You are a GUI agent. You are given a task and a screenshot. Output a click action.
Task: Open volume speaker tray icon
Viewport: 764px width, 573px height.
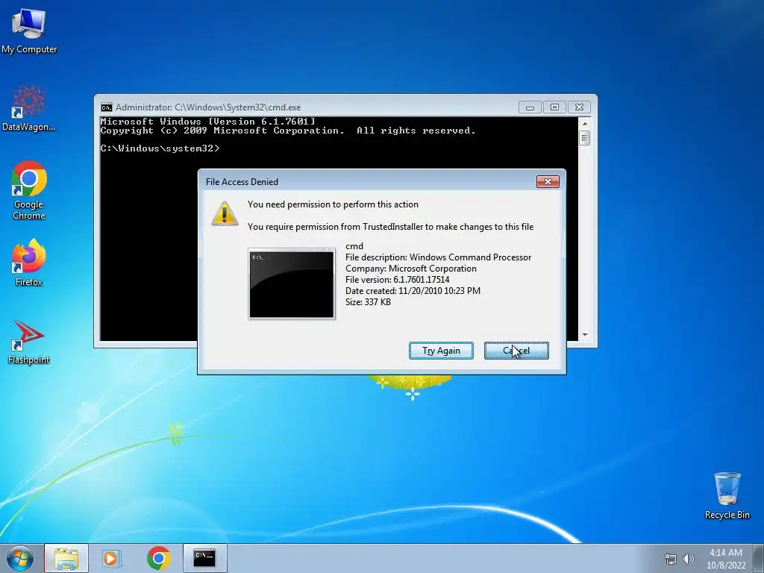[x=689, y=559]
